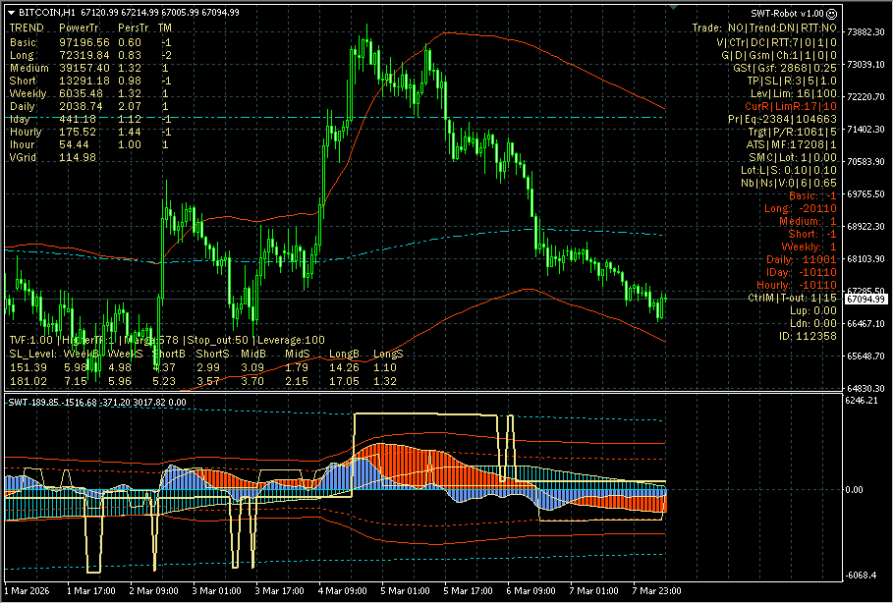The image size is (894, 604).
Task: Click the 1 Mar 2026 date label
Action: click(x=27, y=591)
